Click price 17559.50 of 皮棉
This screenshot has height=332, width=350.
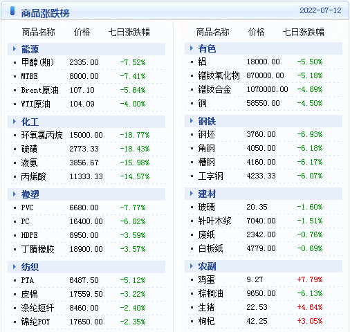click(x=86, y=294)
